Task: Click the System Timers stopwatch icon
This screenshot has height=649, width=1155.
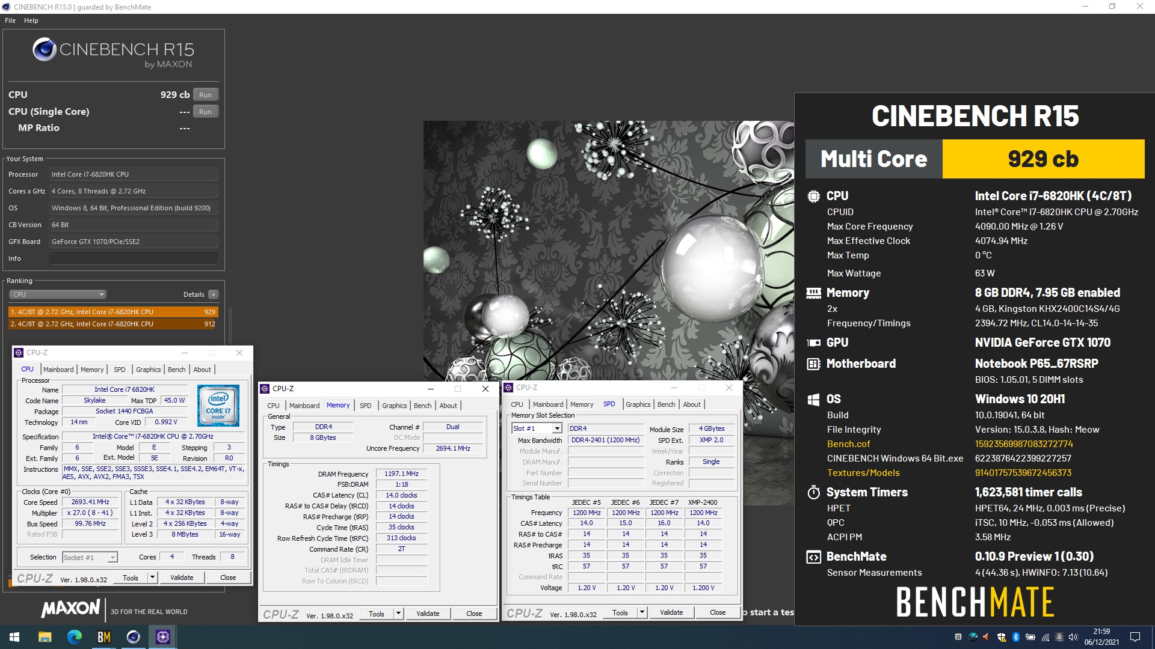Action: (813, 492)
